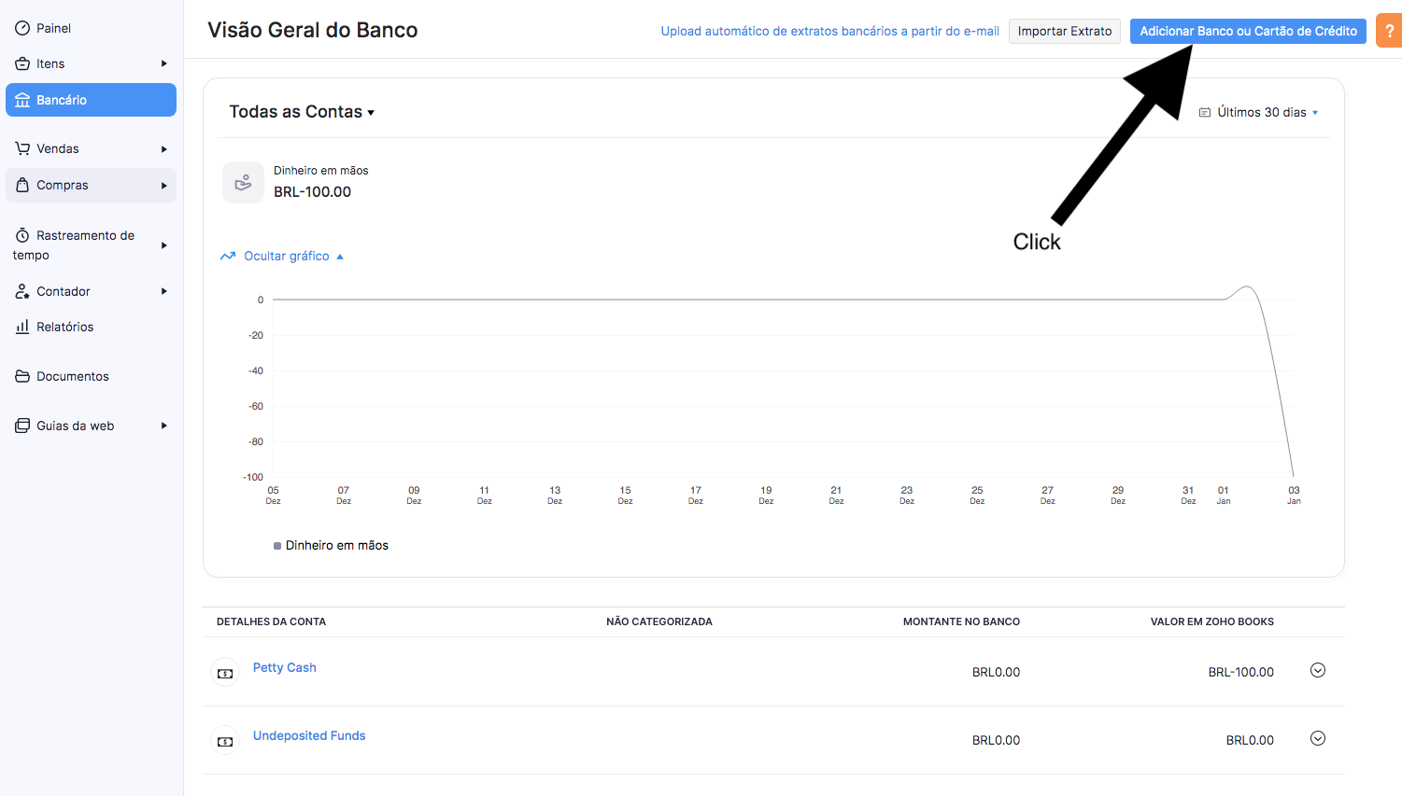Click the VALOR EM ZOHO BOOKS column header
This screenshot has width=1402, height=796.
1212,621
